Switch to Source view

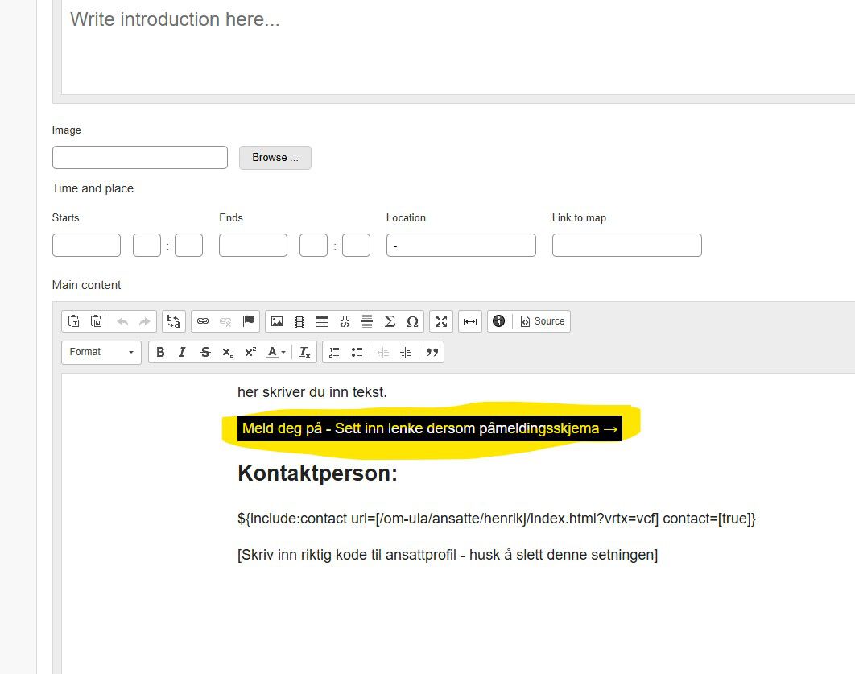pos(542,321)
